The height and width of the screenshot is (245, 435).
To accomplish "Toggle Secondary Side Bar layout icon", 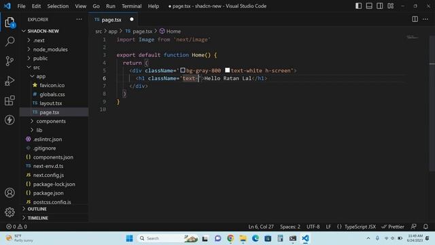I will pos(379,6).
